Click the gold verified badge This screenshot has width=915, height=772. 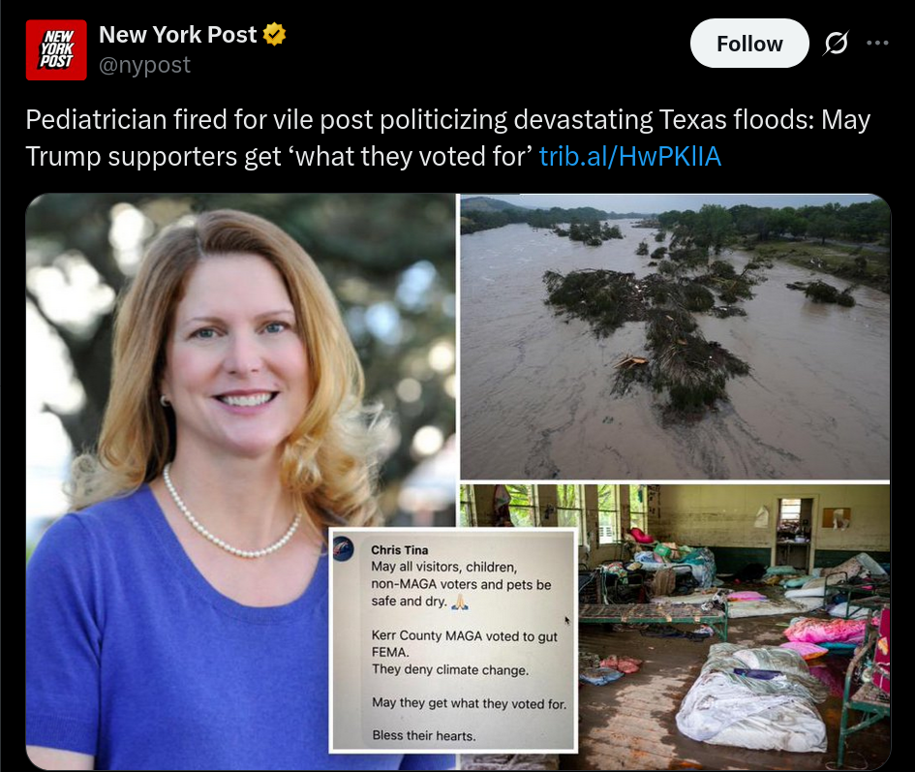pos(274,35)
